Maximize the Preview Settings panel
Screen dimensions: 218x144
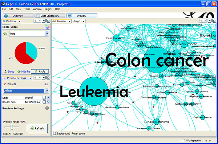click(48, 78)
